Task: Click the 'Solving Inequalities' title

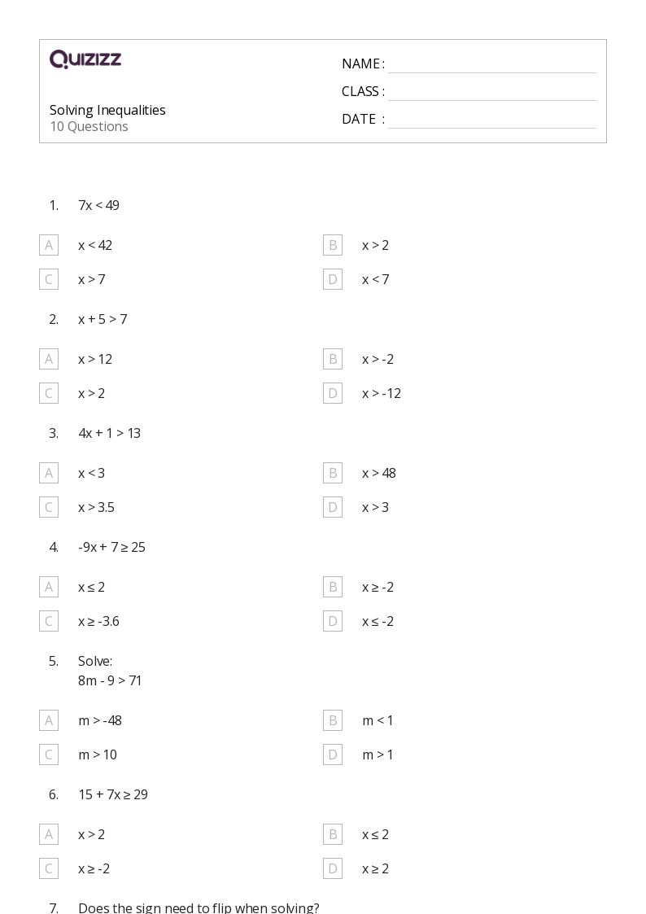Action: point(107,110)
